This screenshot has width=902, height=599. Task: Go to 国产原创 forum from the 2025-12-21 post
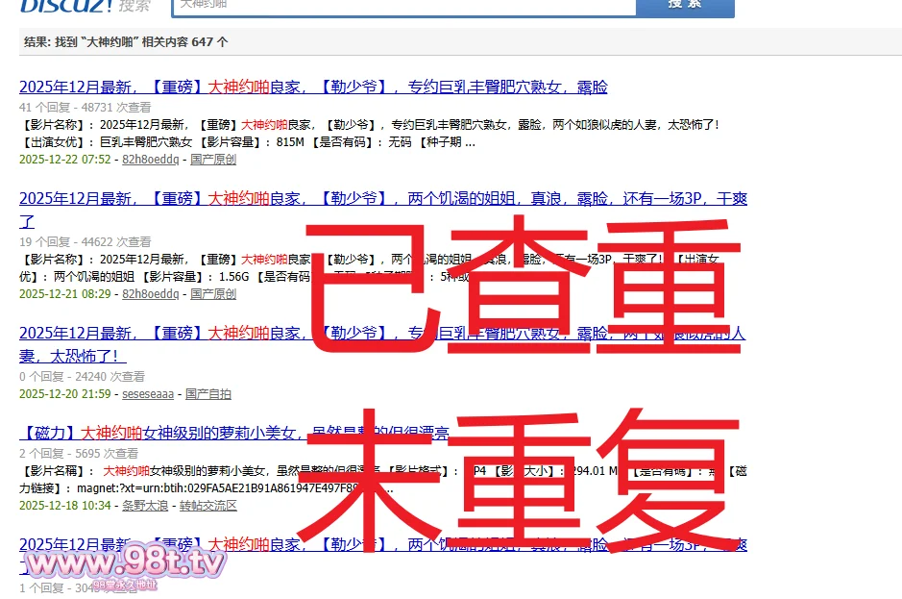point(213,294)
